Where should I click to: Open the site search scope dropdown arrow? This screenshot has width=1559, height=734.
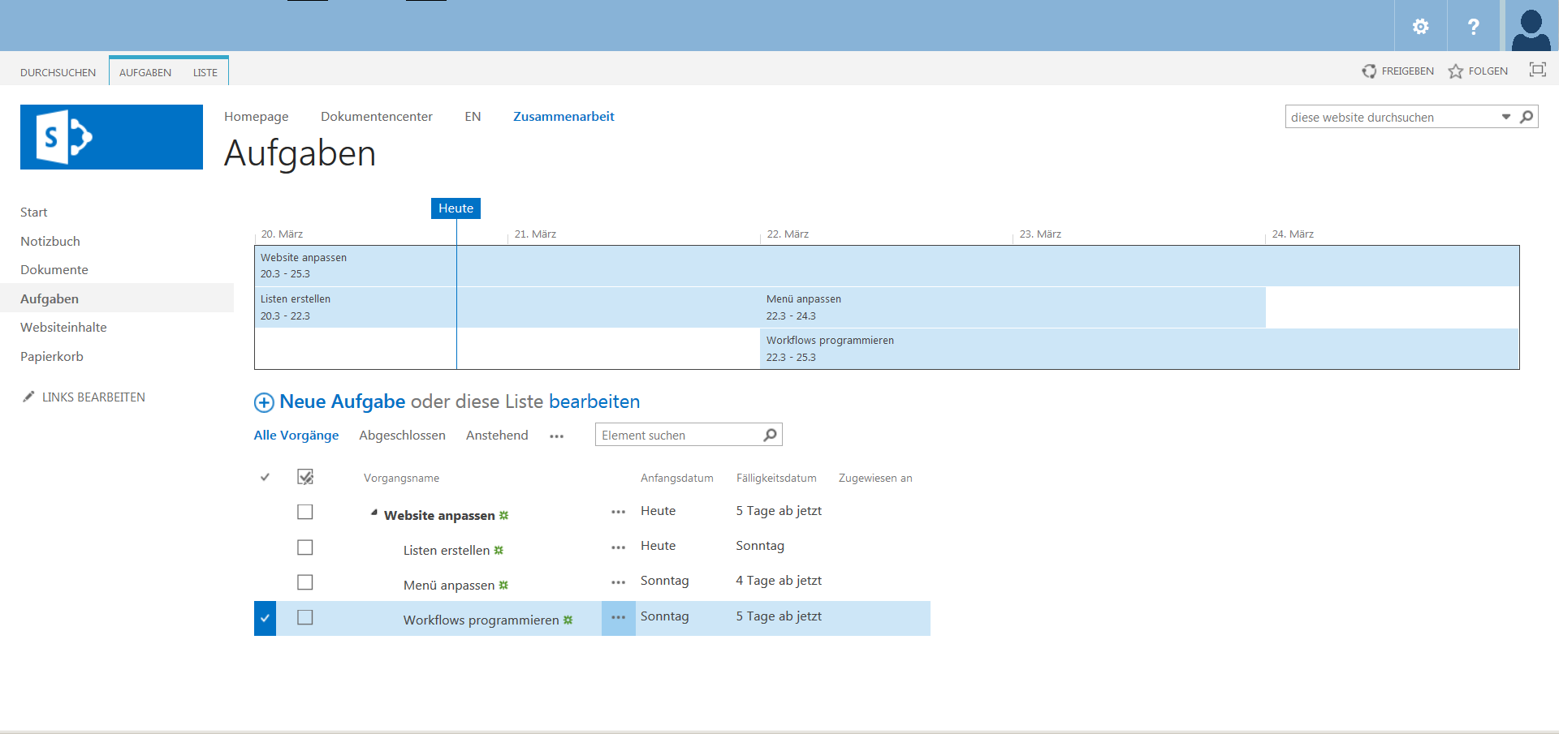(1505, 117)
